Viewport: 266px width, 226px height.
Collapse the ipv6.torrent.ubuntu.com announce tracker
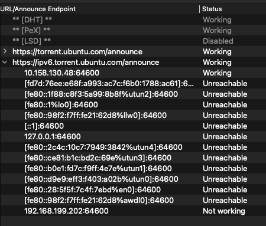[x=5, y=63]
